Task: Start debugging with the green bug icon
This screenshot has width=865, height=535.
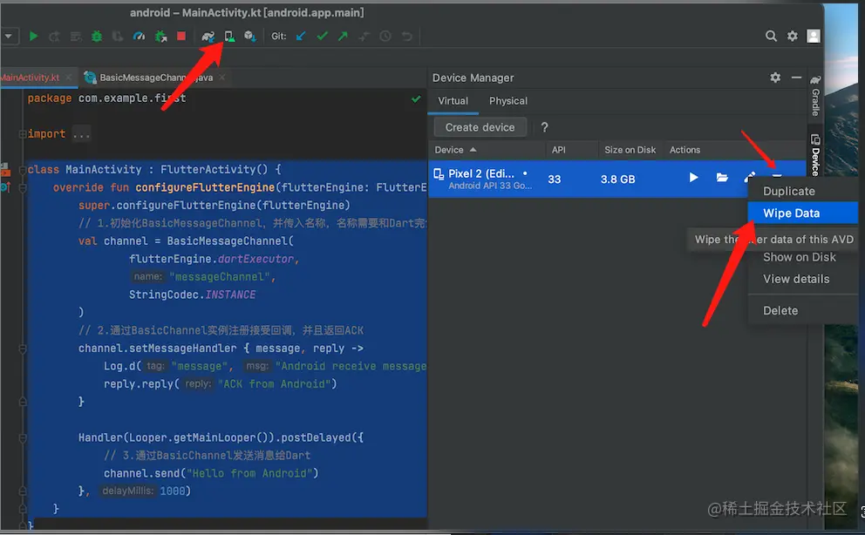Action: tap(97, 37)
